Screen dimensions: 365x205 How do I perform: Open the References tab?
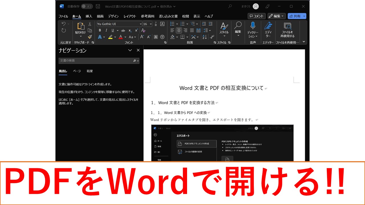(148, 16)
